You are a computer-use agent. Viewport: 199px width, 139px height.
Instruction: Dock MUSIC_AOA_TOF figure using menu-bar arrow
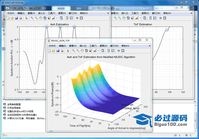(149, 46)
